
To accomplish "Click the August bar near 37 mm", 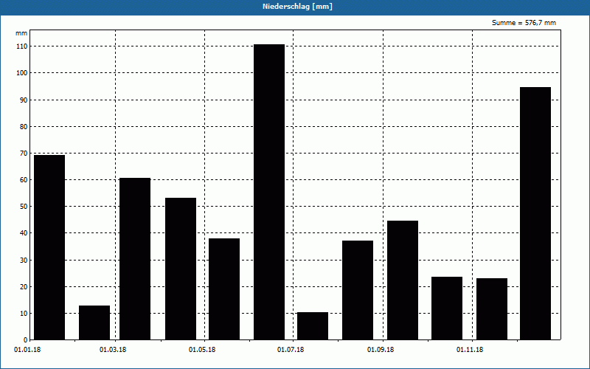I will point(358,290).
